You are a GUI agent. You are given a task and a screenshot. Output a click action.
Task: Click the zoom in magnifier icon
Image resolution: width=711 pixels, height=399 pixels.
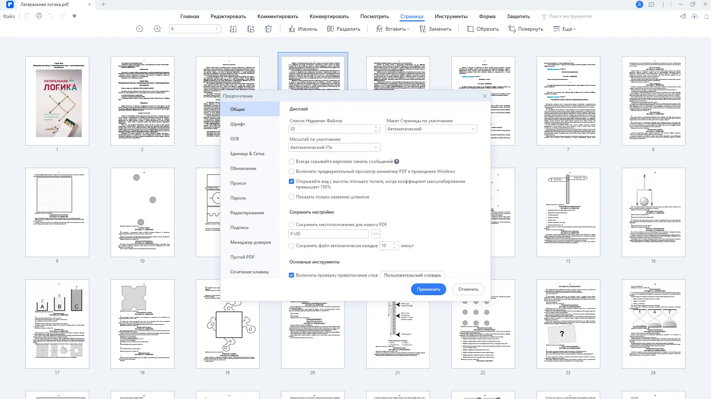[x=157, y=29]
